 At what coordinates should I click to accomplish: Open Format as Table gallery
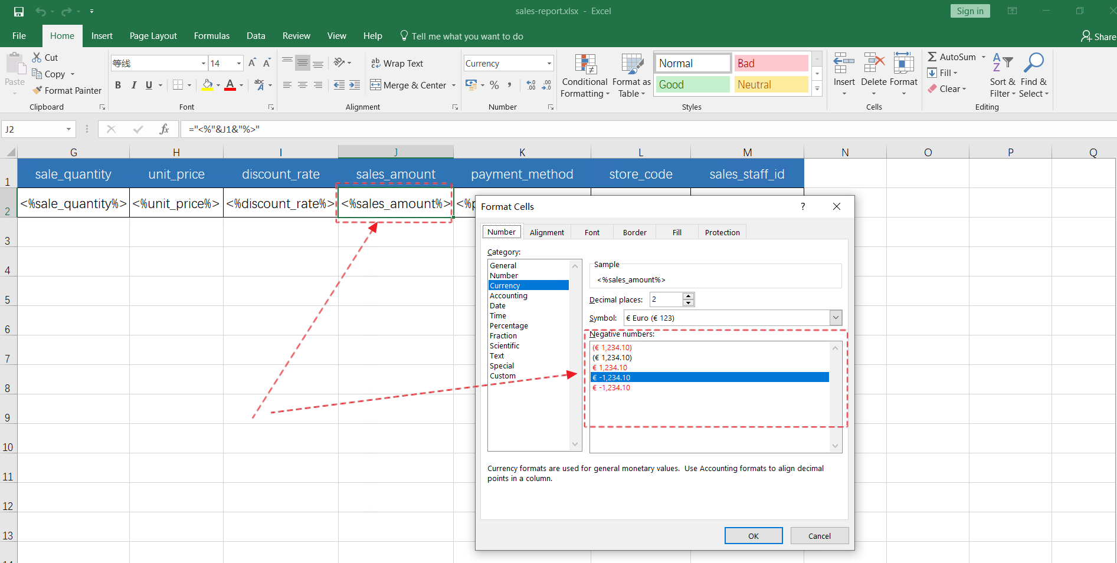pos(632,75)
